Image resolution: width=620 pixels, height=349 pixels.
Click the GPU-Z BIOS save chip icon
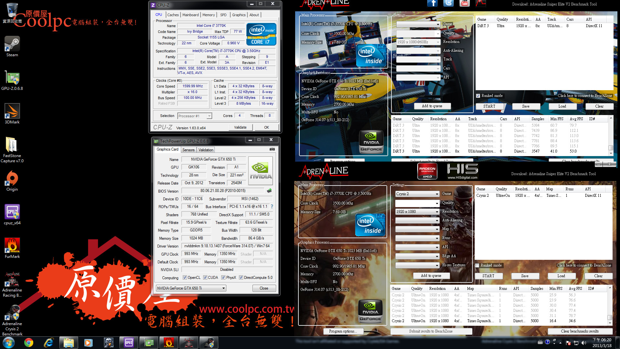269,191
